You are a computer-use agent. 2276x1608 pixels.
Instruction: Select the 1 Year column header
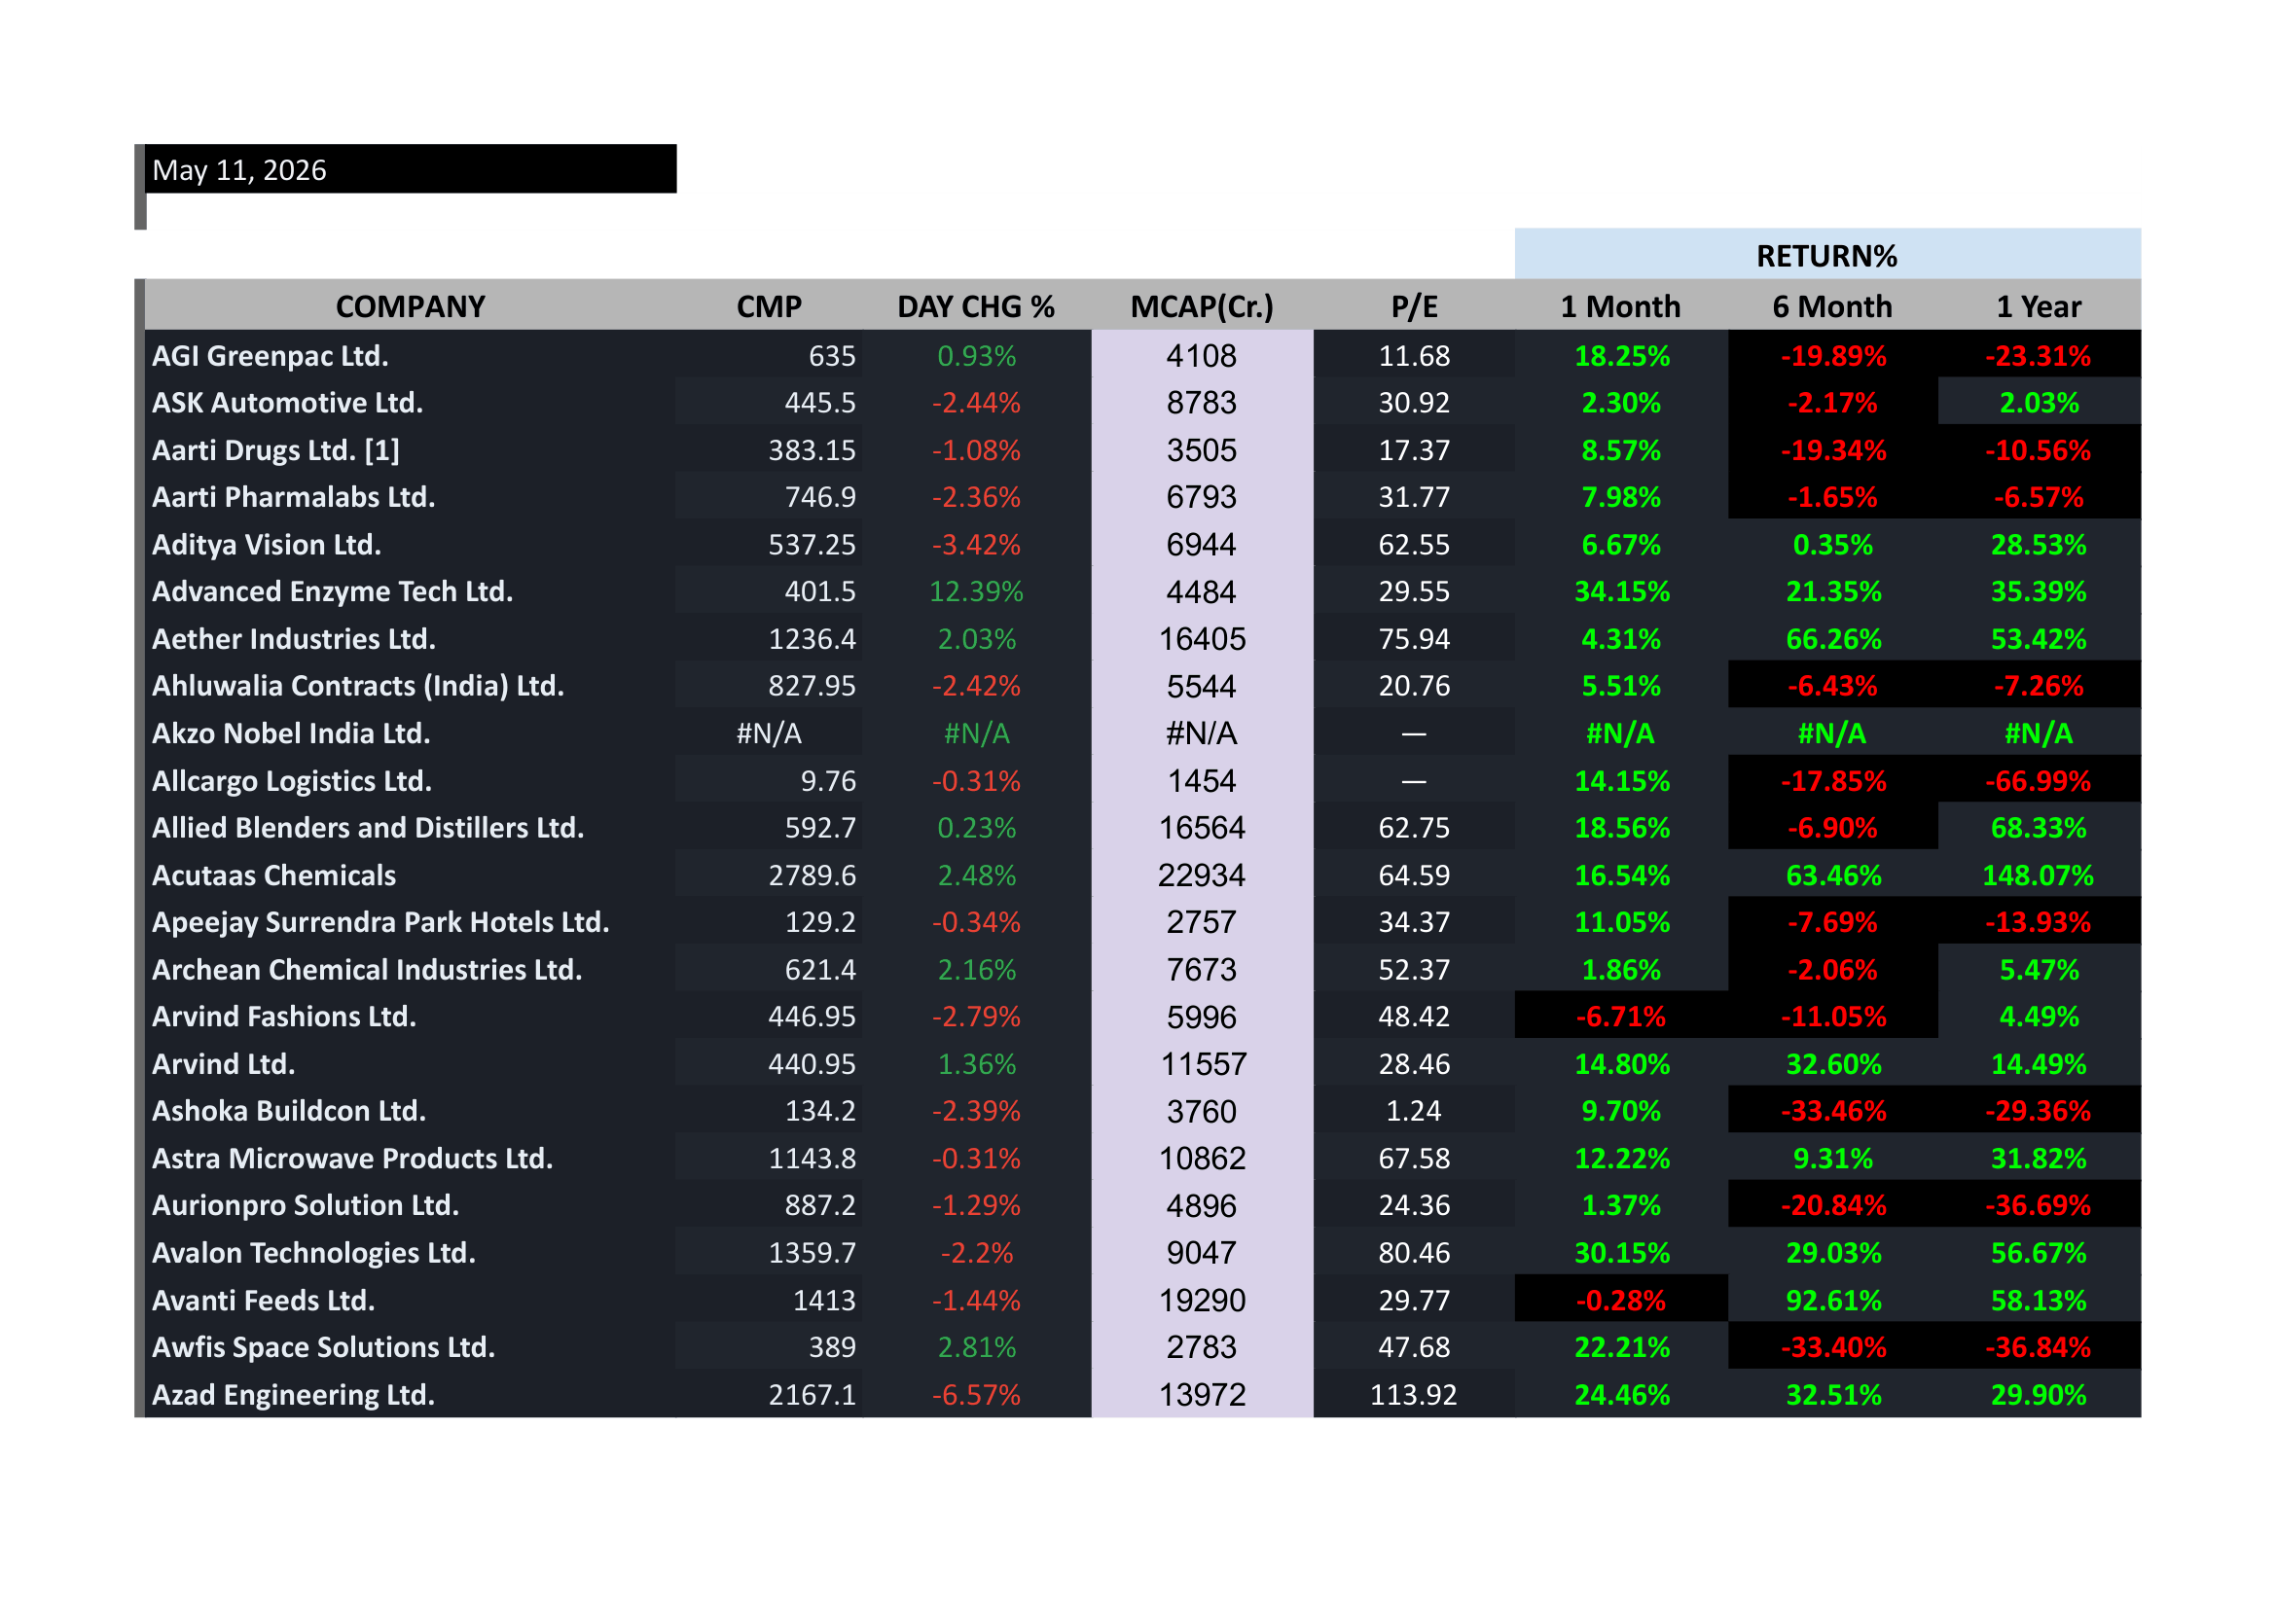click(x=2040, y=306)
